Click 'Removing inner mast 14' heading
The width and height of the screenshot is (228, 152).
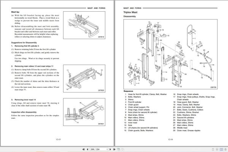25,100
